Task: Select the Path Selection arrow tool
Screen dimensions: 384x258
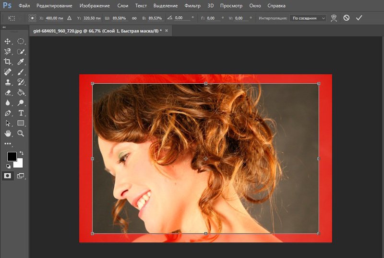Action: click(x=8, y=123)
